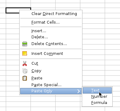Click the Paste clipboard icon
The width and height of the screenshot is (120, 111).
click(25, 78)
